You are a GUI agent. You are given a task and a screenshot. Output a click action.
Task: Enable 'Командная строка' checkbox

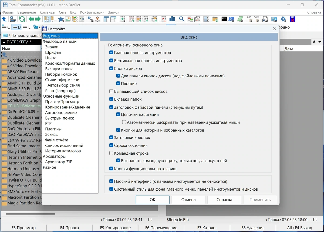pos(111,153)
